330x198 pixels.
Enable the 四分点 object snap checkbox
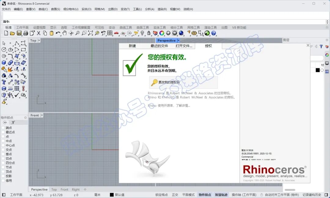(3, 163)
